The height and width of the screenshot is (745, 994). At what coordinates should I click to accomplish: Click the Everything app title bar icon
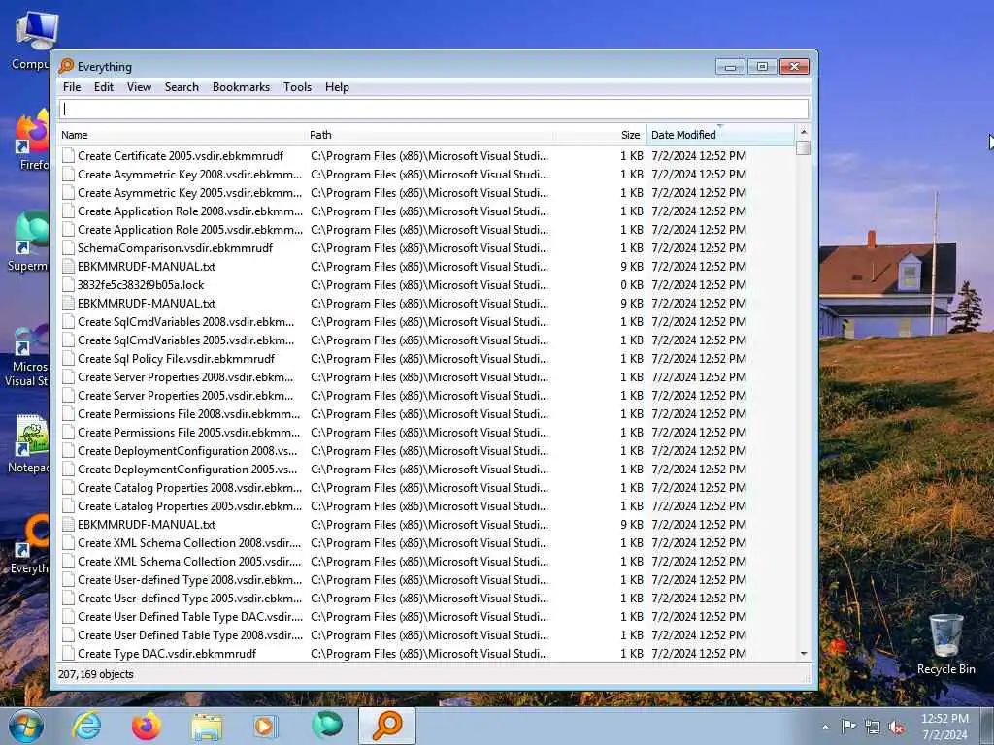pyautogui.click(x=66, y=66)
